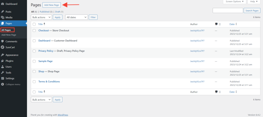Screen dimensions: 263x117
Task: Click the Media library icon
Action: 3,18
